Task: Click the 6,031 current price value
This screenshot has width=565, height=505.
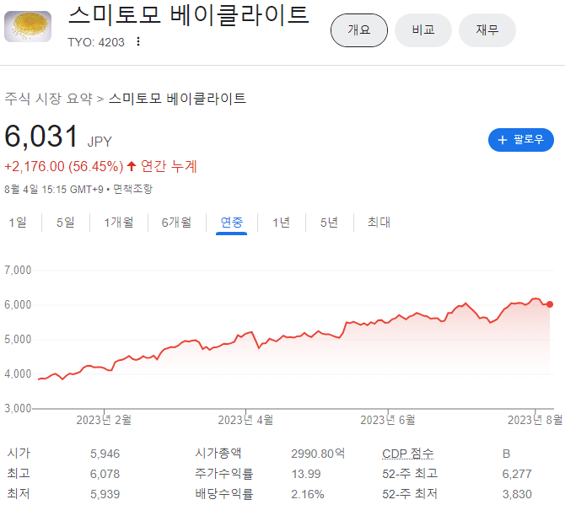Action: coord(41,137)
